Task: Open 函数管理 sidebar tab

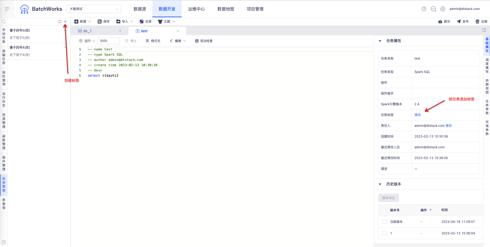Action: tap(4, 142)
